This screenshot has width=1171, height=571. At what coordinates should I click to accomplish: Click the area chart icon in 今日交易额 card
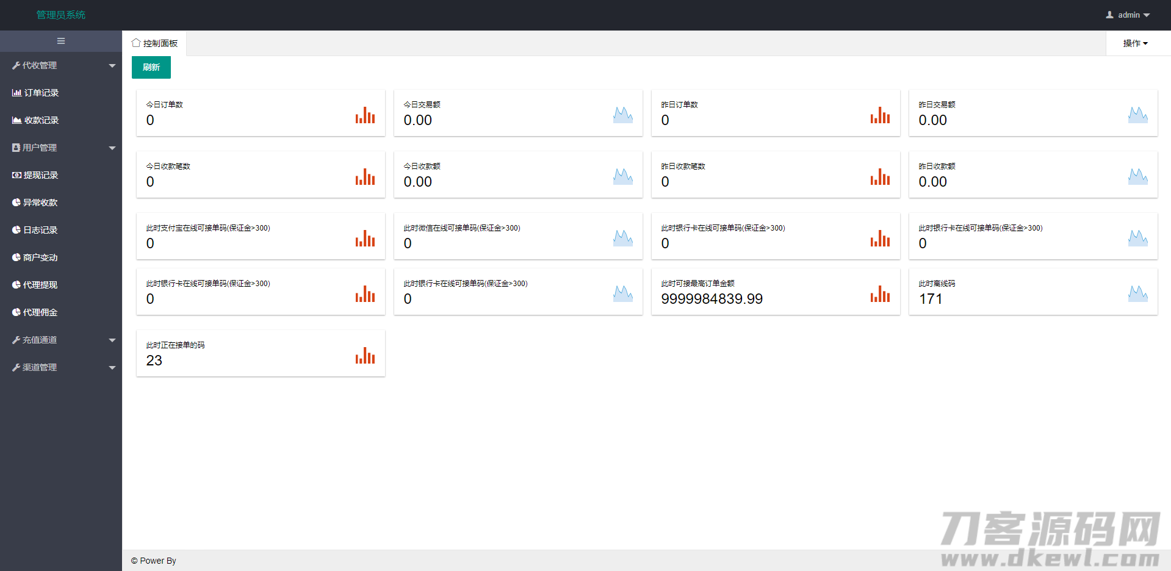coord(622,115)
